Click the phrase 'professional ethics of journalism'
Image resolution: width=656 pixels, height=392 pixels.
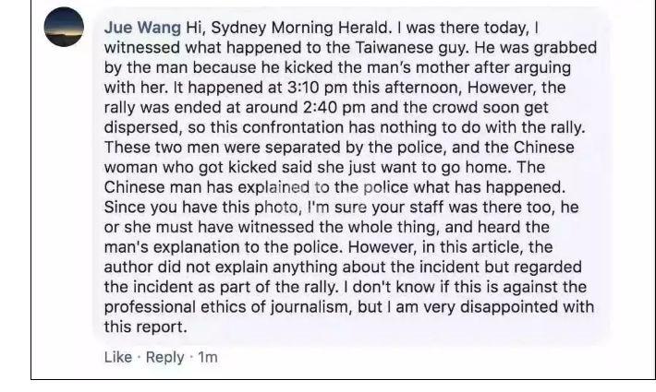coord(226,307)
